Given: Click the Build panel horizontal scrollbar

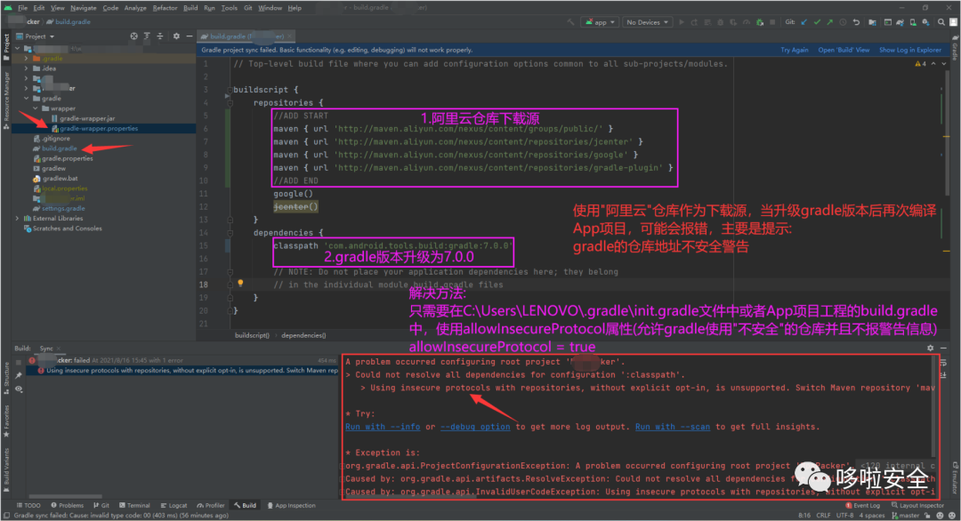Looking at the screenshot, I should pyautogui.click(x=65, y=496).
